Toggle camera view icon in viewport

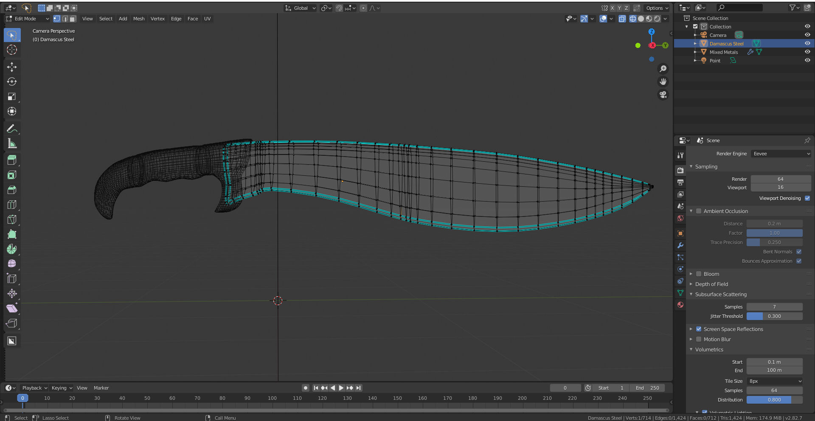click(x=663, y=95)
